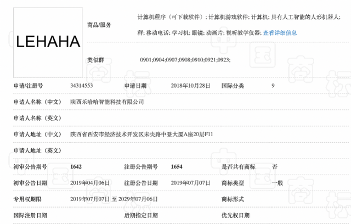This screenshot has height=224, width=351.
Task: Click the 国际分类 label
Action: 233,86
